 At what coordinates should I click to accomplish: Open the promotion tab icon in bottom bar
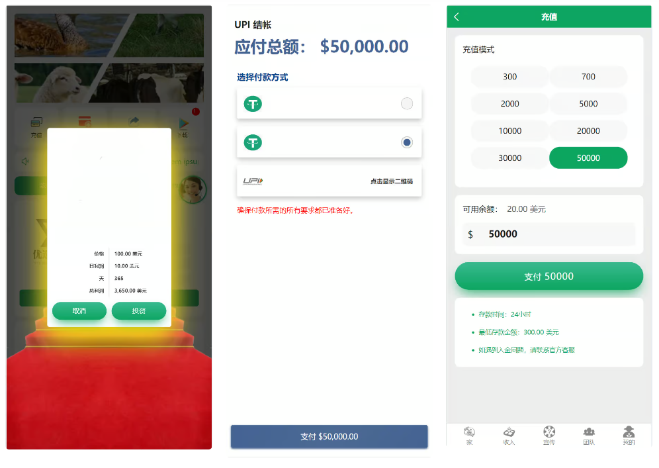(549, 432)
